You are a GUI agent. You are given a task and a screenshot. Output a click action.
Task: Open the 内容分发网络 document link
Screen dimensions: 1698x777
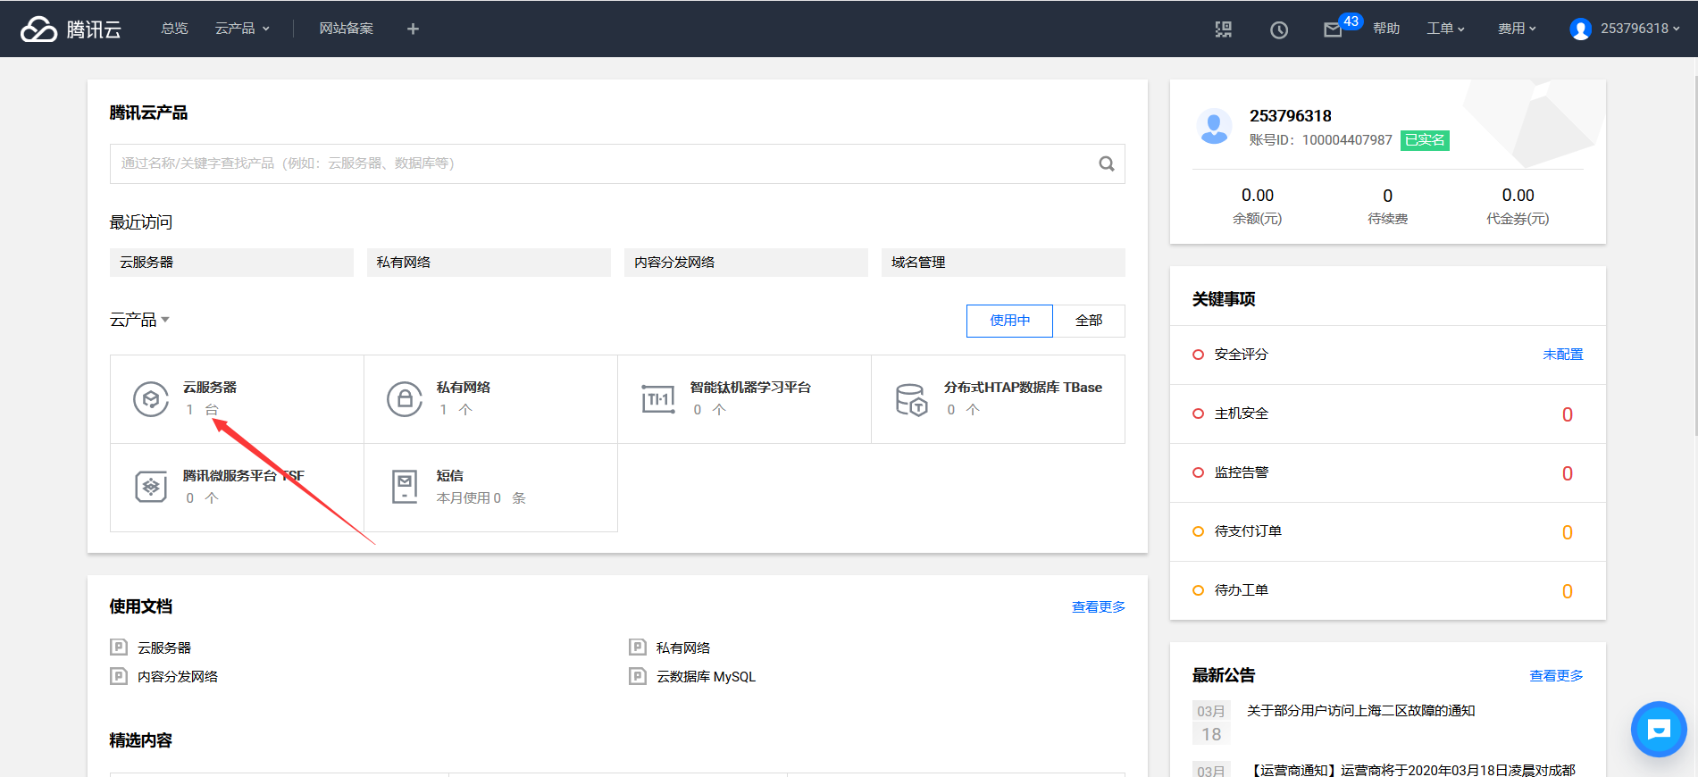(178, 676)
